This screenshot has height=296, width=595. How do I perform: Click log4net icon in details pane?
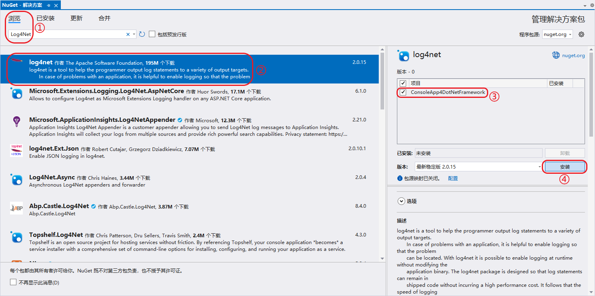tap(404, 55)
